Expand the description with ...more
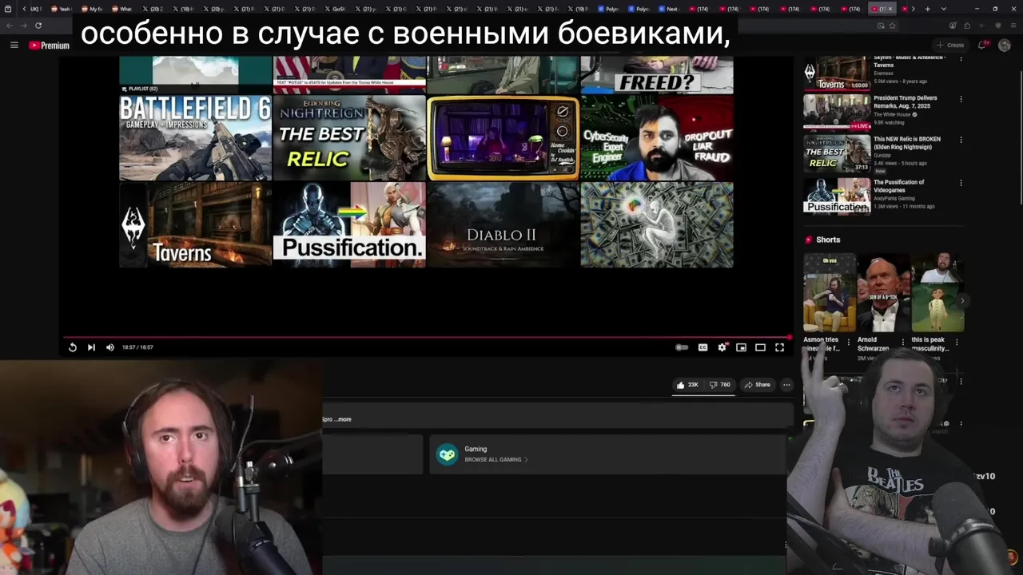Viewport: 1023px width, 575px height. [x=344, y=419]
